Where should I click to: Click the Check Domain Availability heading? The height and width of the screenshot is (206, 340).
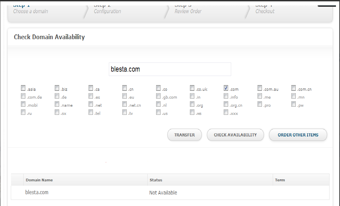(49, 37)
